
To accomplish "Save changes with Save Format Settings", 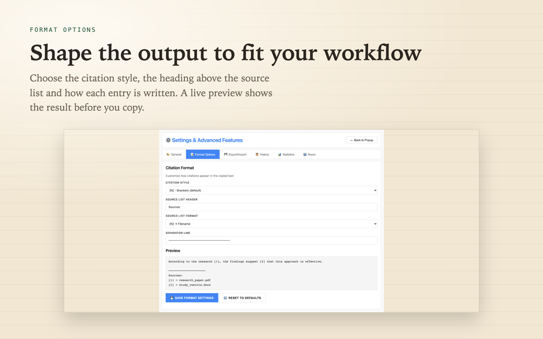I will click(192, 298).
